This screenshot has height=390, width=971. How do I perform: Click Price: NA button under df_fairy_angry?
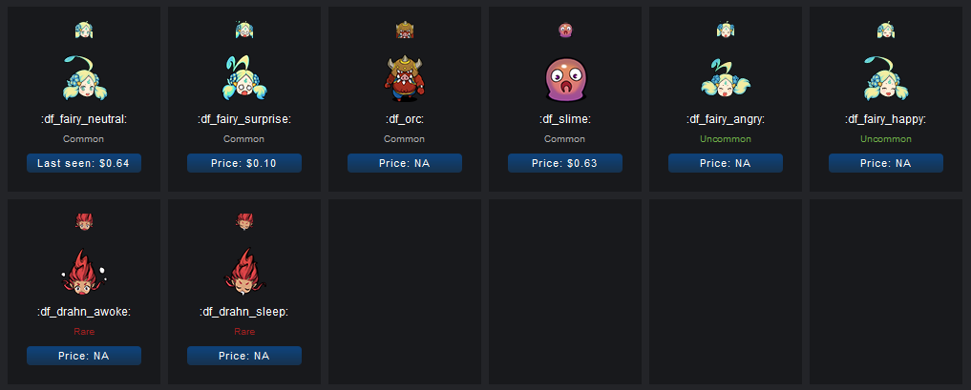(726, 163)
